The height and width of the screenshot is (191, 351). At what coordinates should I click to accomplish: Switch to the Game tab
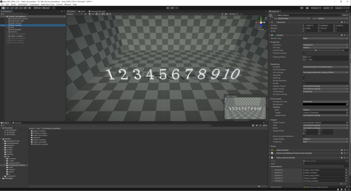[x=82, y=11]
